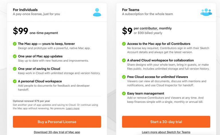Click the single-user Individuals icon
Image resolution: width=220 pixels, height=135 pixels.
point(97,12)
